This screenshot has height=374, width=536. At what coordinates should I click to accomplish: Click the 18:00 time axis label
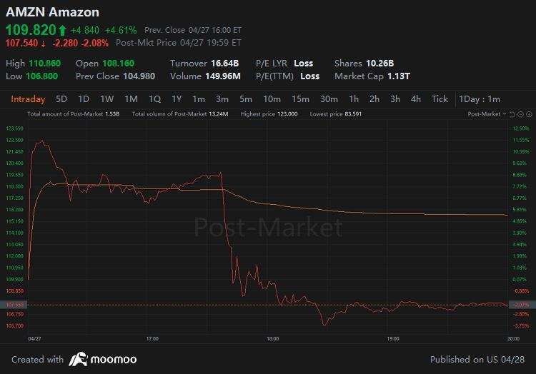(x=272, y=339)
